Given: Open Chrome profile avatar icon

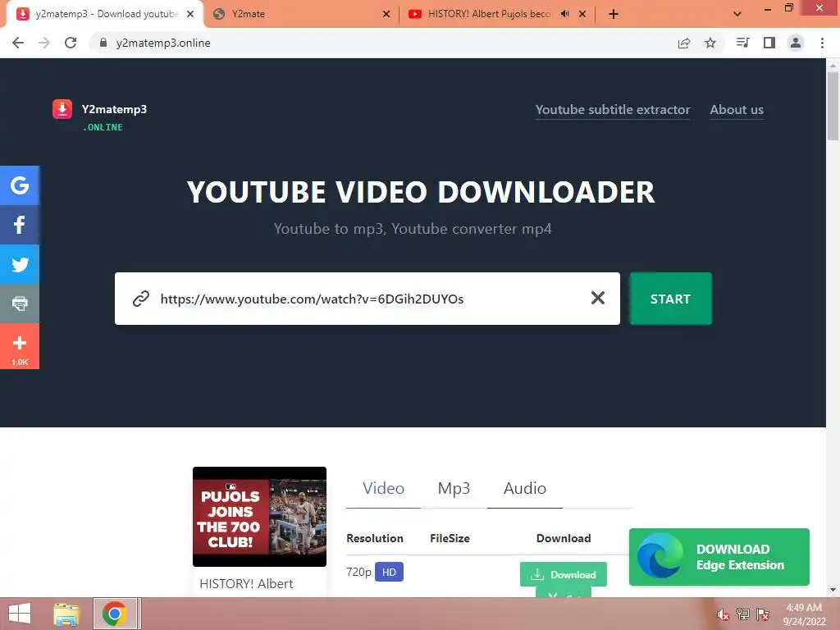Looking at the screenshot, I should [x=796, y=43].
